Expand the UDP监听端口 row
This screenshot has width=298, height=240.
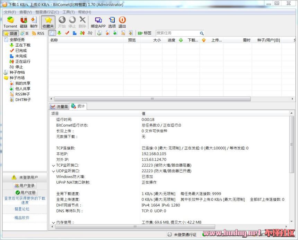click(54, 171)
